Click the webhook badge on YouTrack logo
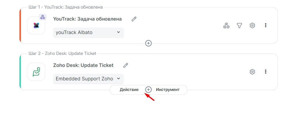292x119 pixels. tap(43, 17)
